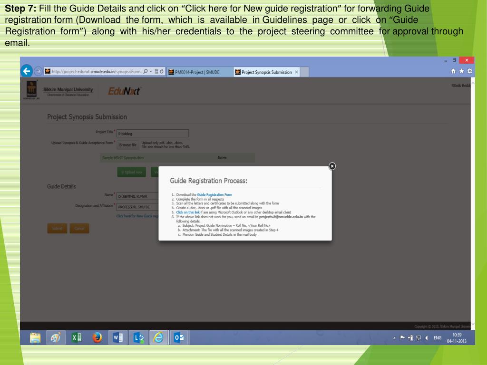Open a new browser tab
The width and height of the screenshot is (487, 365).
pyautogui.click(x=304, y=72)
